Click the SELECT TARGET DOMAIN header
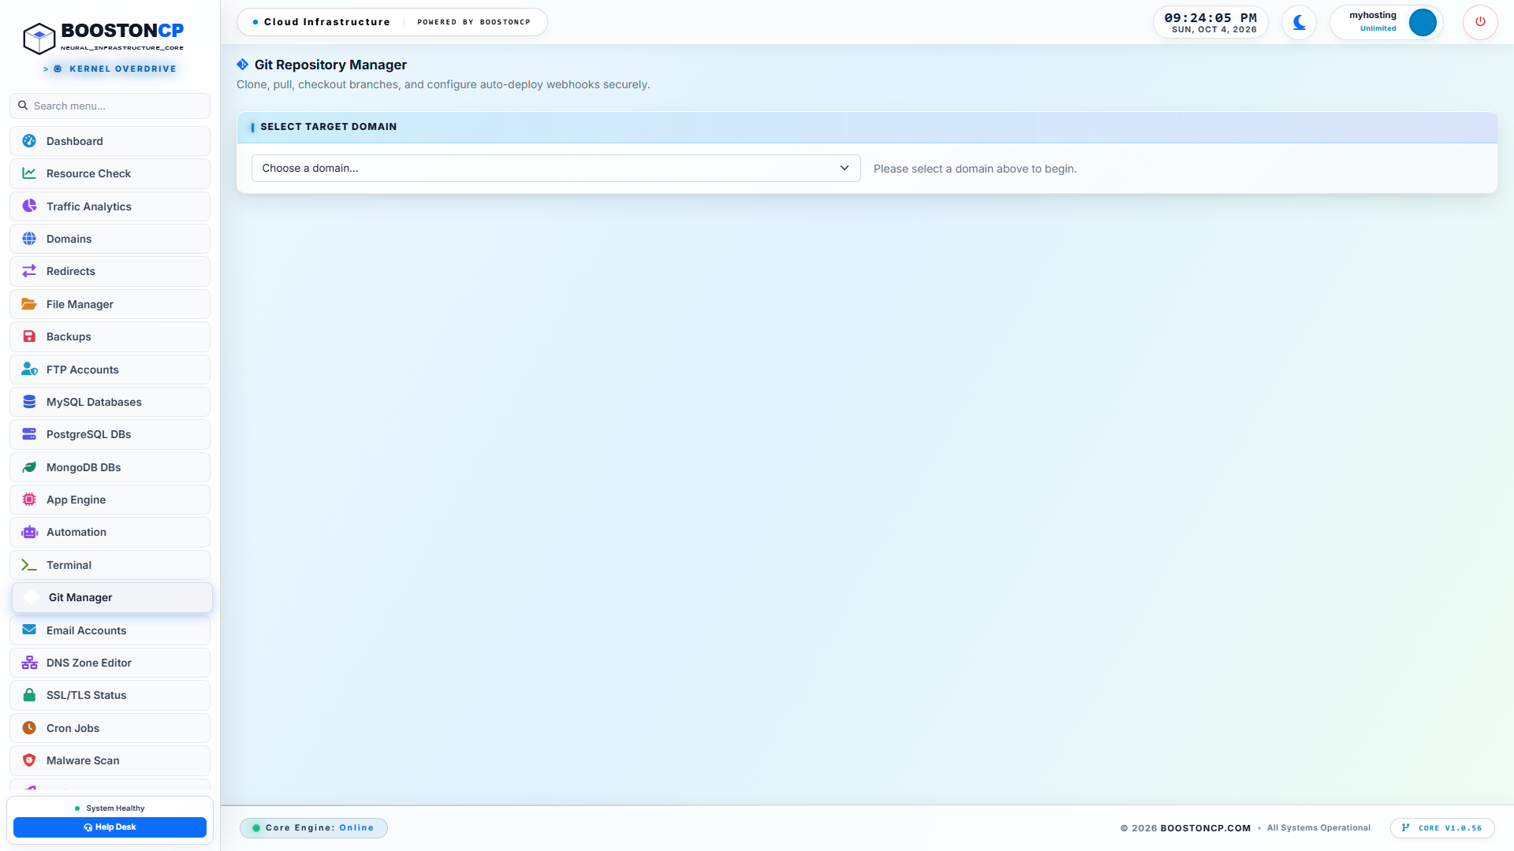 click(329, 127)
